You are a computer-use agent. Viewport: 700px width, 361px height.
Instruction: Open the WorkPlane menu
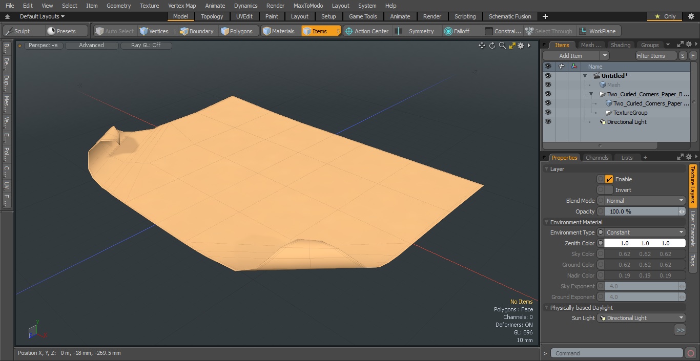(x=598, y=31)
